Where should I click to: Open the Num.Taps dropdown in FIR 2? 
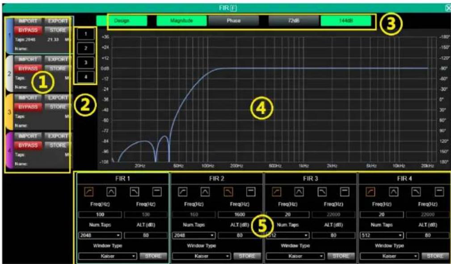194,235
